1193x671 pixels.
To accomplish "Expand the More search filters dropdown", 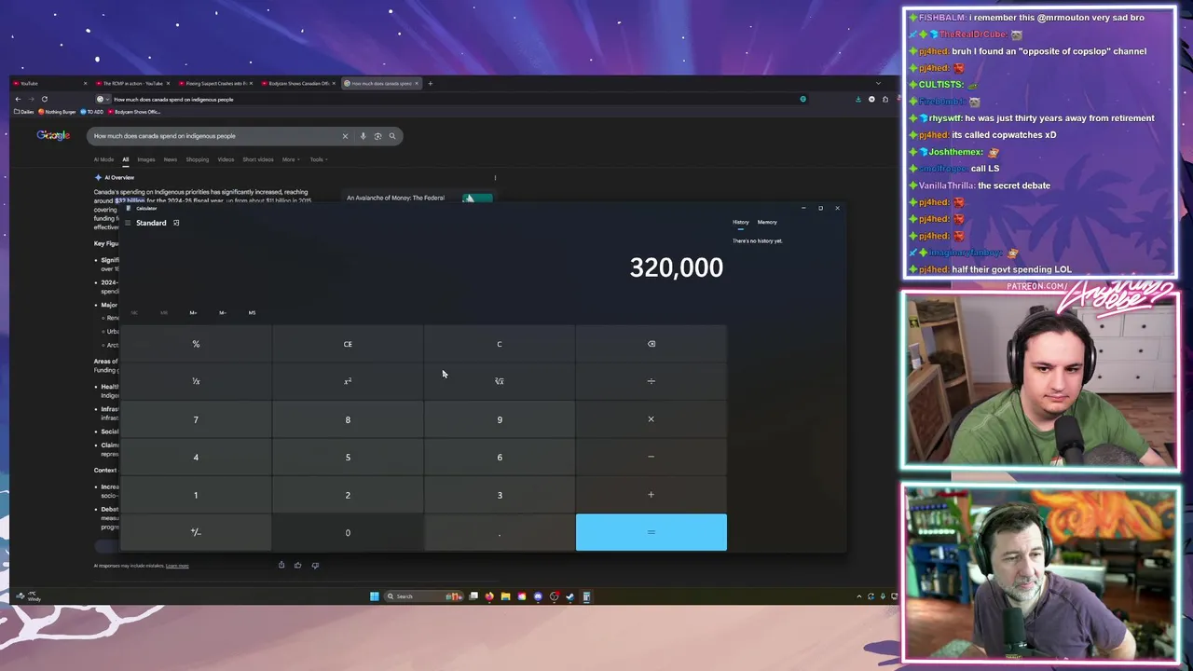I will 291,159.
